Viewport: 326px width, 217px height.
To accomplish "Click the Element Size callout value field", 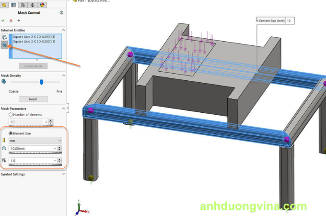I will pyautogui.click(x=291, y=21).
